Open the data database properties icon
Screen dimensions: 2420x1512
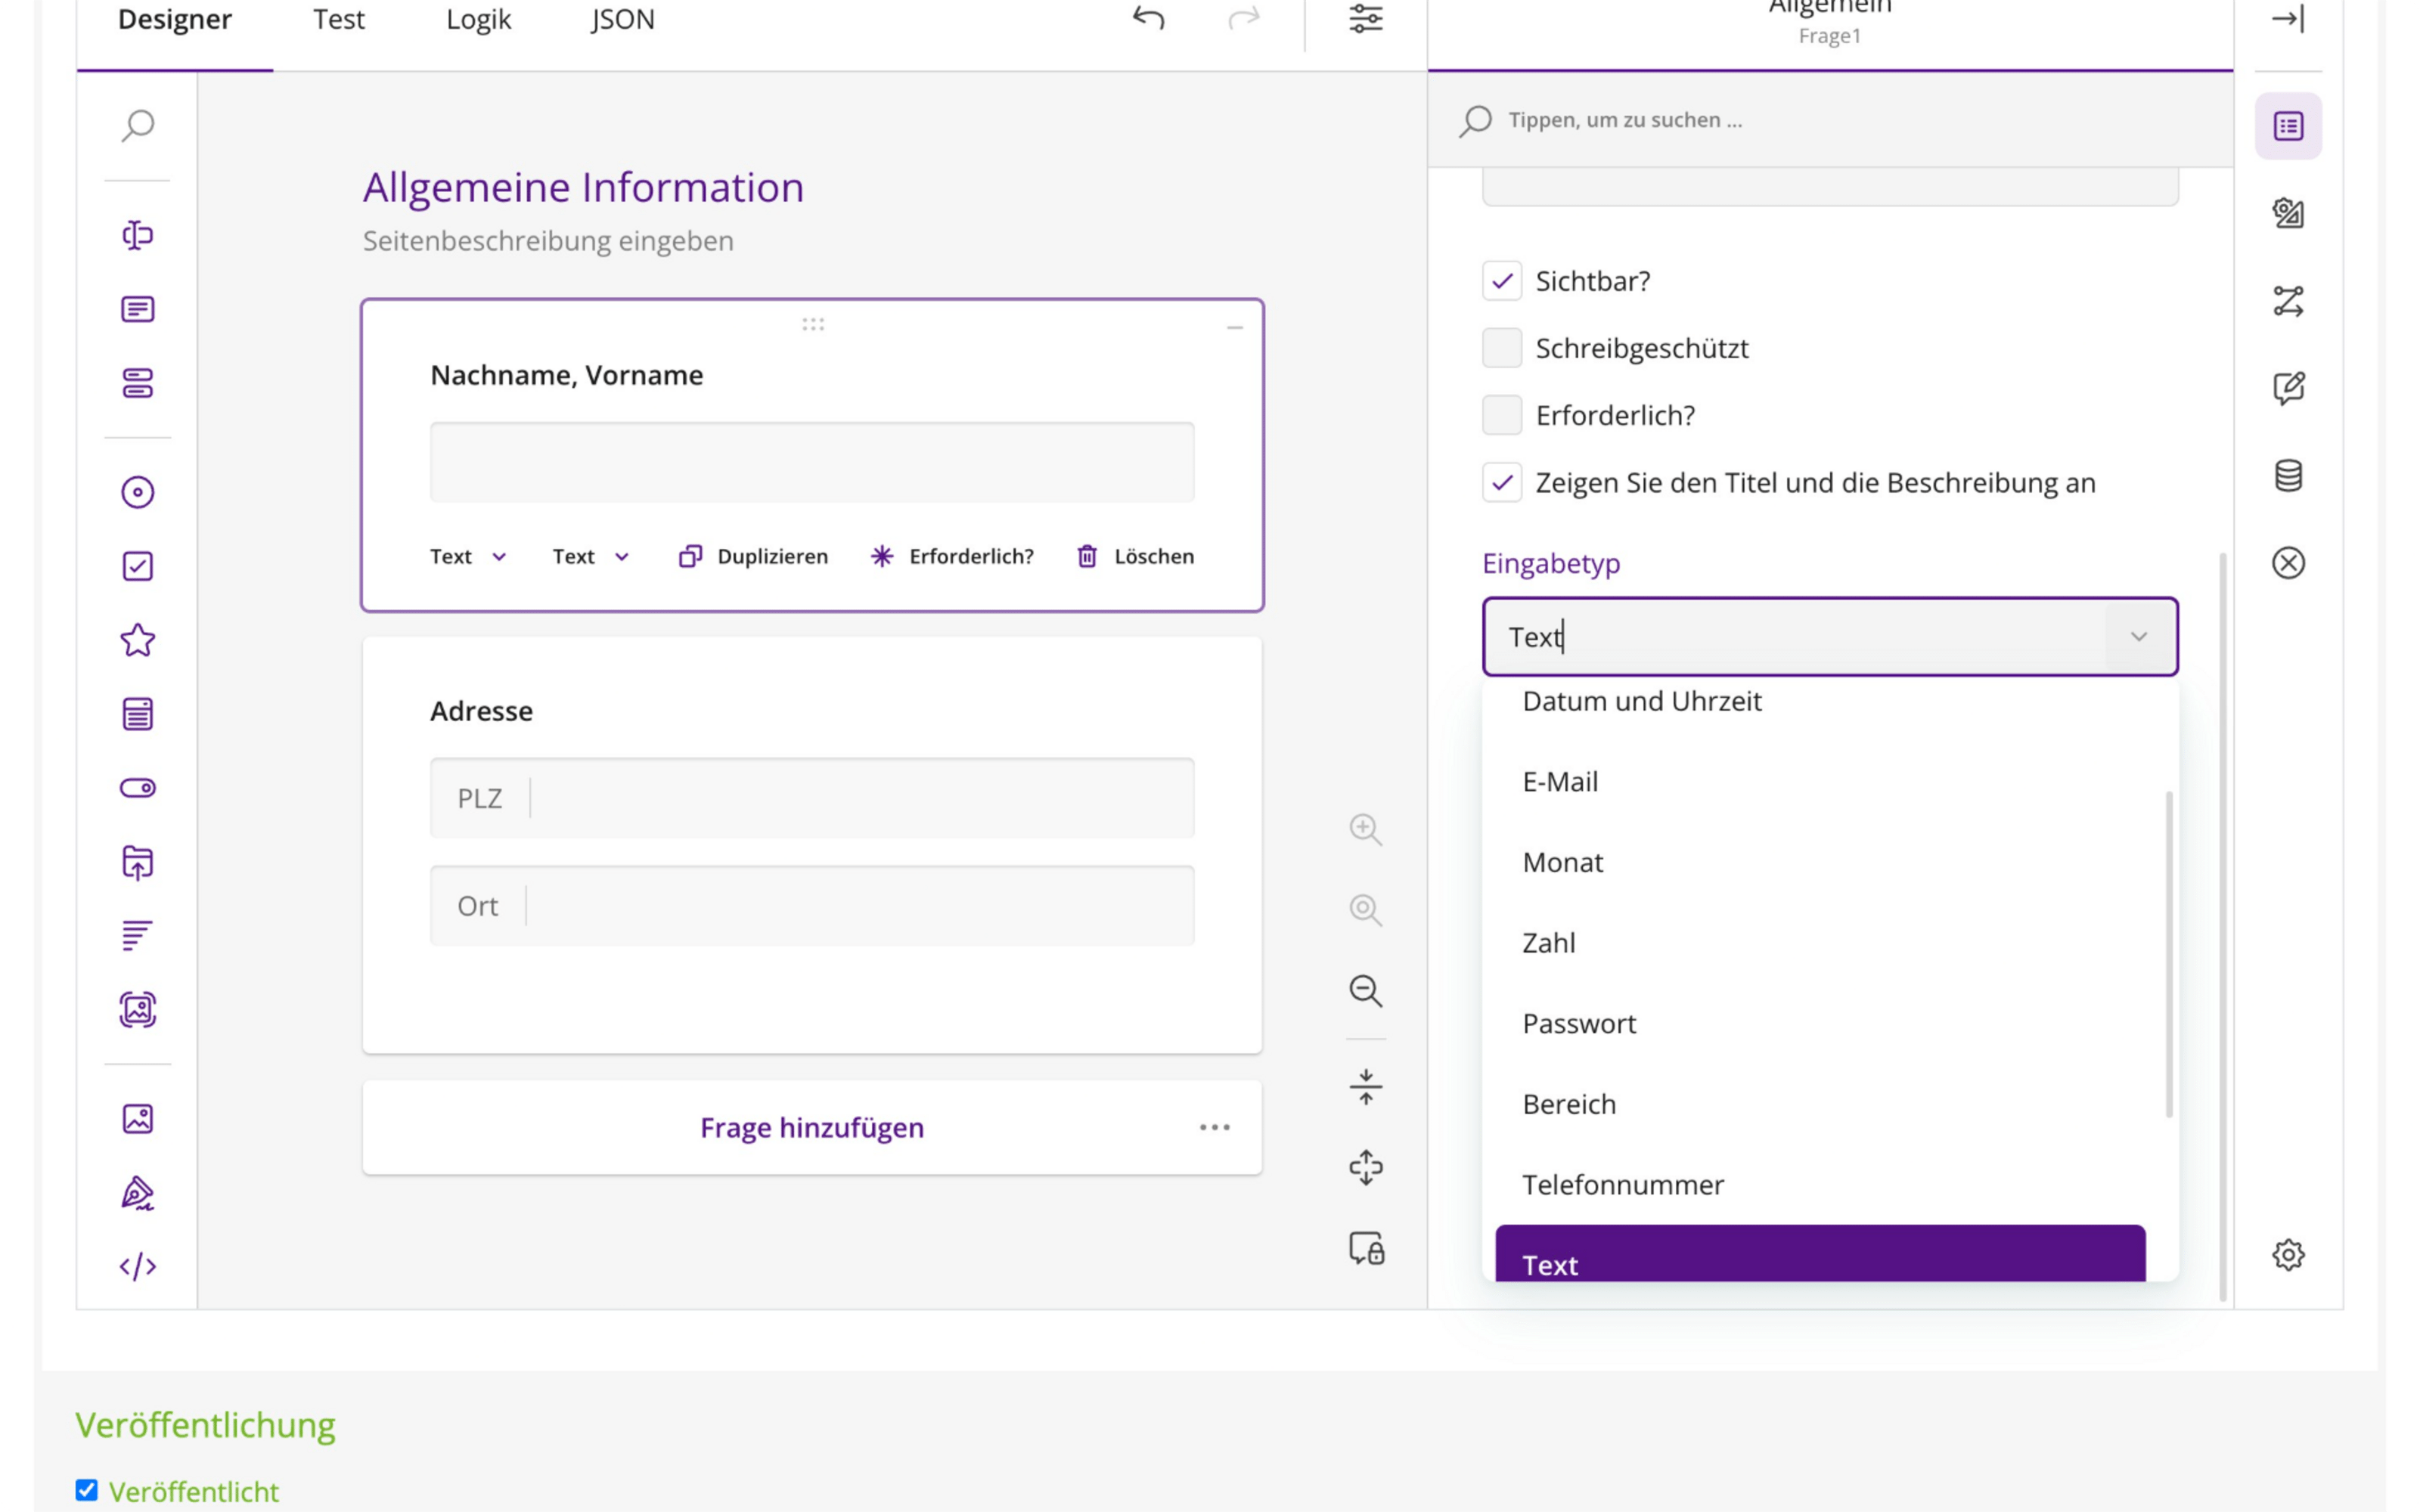(2288, 476)
